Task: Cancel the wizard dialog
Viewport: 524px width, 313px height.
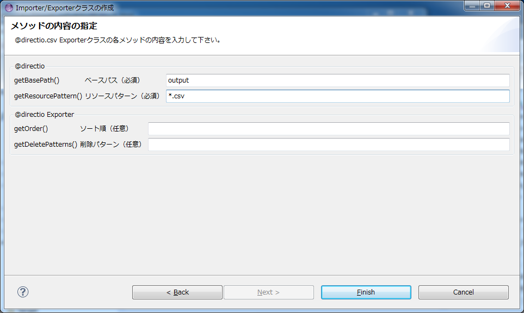Action: tap(464, 292)
